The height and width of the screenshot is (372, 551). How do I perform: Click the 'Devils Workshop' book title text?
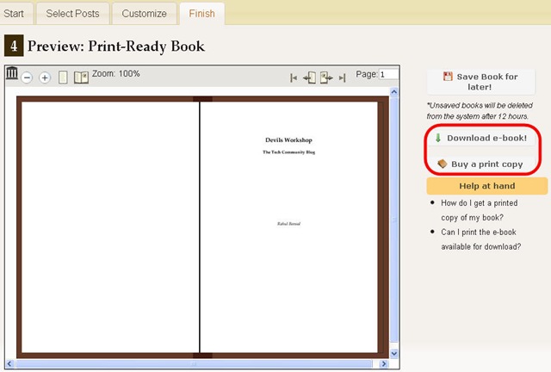289,140
